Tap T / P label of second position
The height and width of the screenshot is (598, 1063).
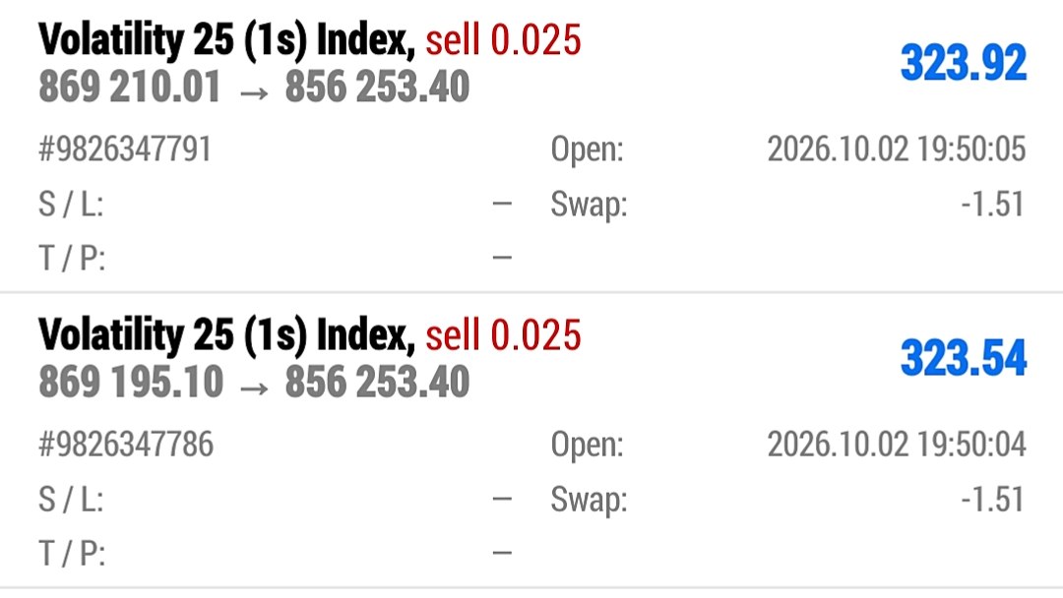pyautogui.click(x=72, y=554)
